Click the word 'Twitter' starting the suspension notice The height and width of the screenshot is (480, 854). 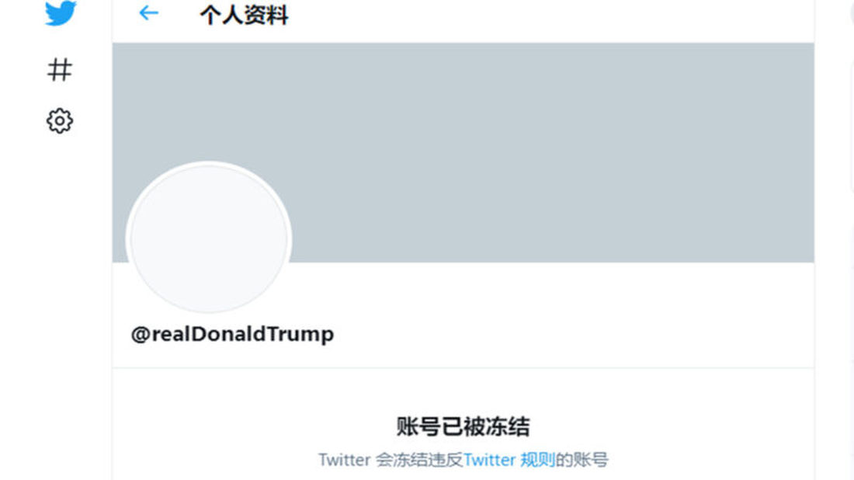(x=344, y=460)
